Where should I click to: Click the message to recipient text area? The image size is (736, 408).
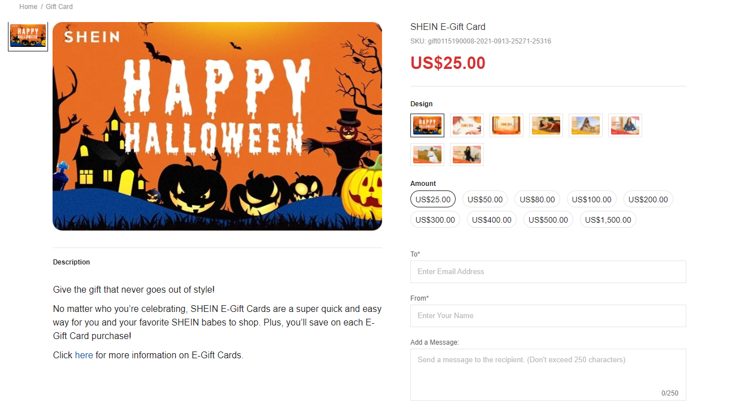pyautogui.click(x=548, y=375)
